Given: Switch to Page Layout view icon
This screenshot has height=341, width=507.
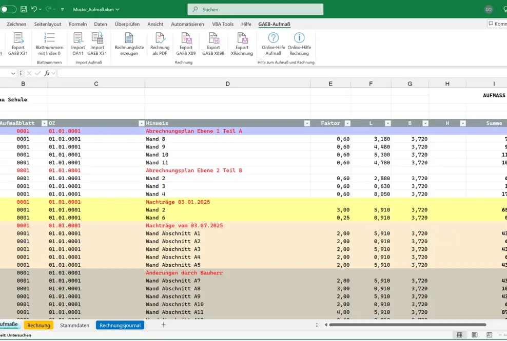Looking at the screenshot, I should pyautogui.click(x=474, y=334).
